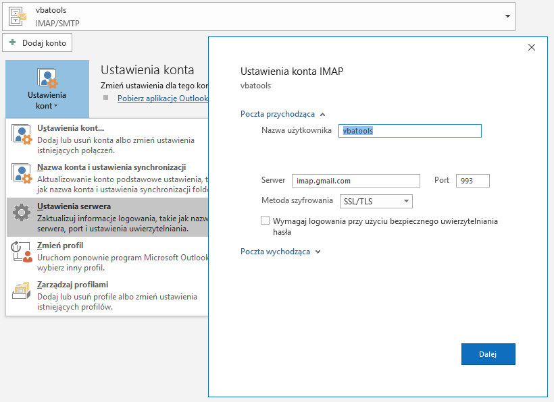Click the Zarządzaj profilami folders icon
Viewport: 554px width, 402px height.
[x=22, y=291]
